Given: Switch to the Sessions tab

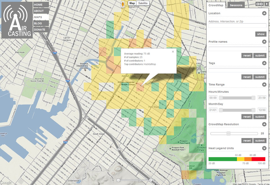Looking at the screenshot, I should (x=236, y=5).
